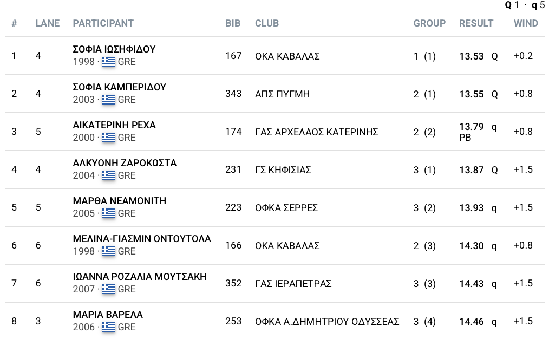
Task: Click the flag icon under ΑΛΚΥΟΝΗ ΖΑΡΟΚΩΣΤΑ
Action: pos(109,175)
